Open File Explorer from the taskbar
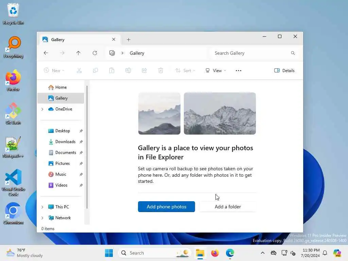Viewport: 348px width, 261px height. click(x=200, y=253)
